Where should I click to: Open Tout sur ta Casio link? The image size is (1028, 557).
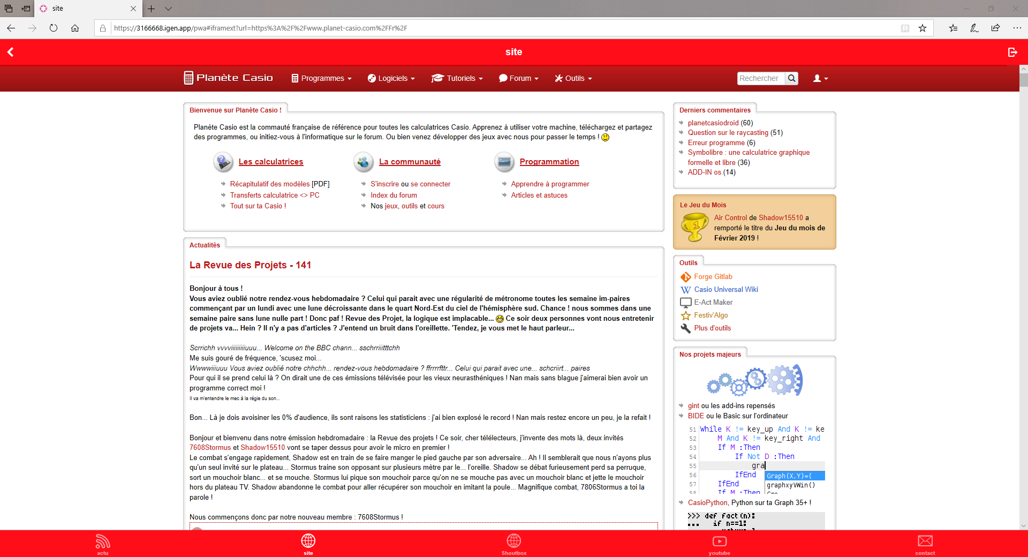258,206
